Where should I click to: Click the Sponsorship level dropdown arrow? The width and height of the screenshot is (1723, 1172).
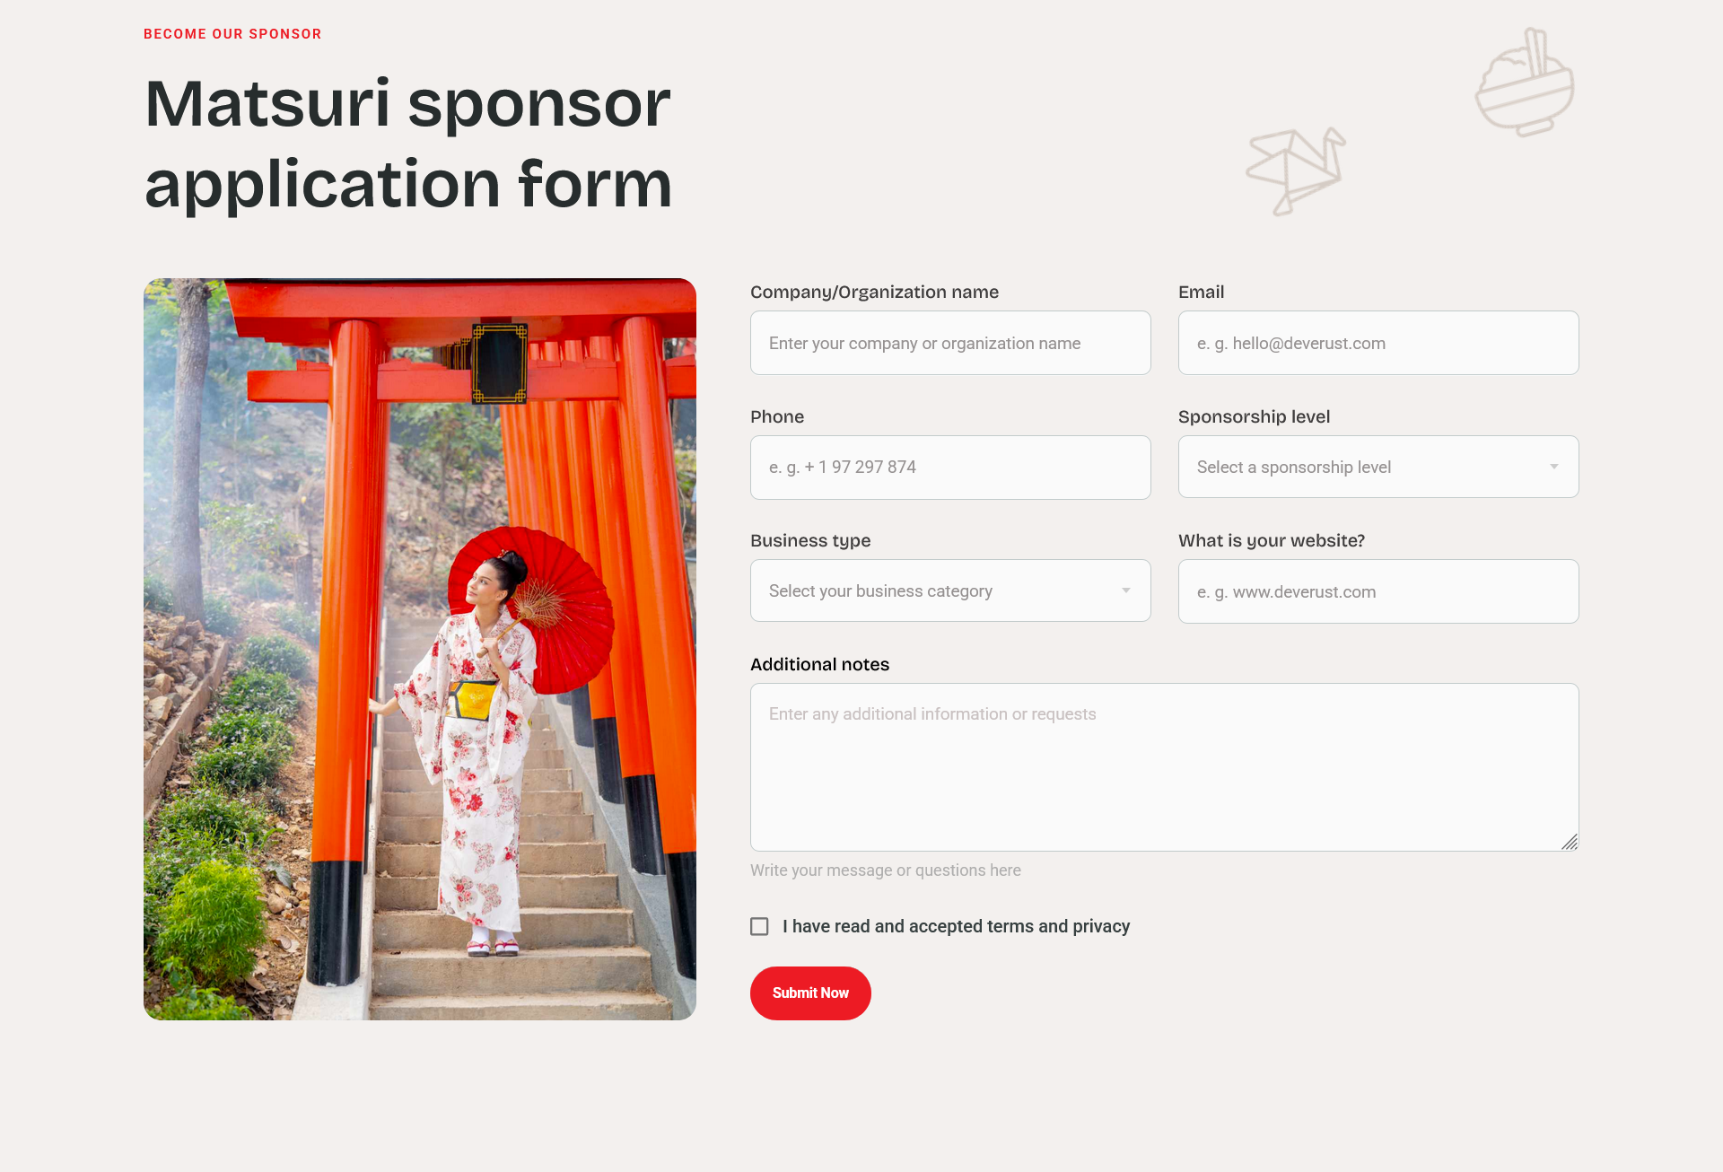[x=1553, y=467]
